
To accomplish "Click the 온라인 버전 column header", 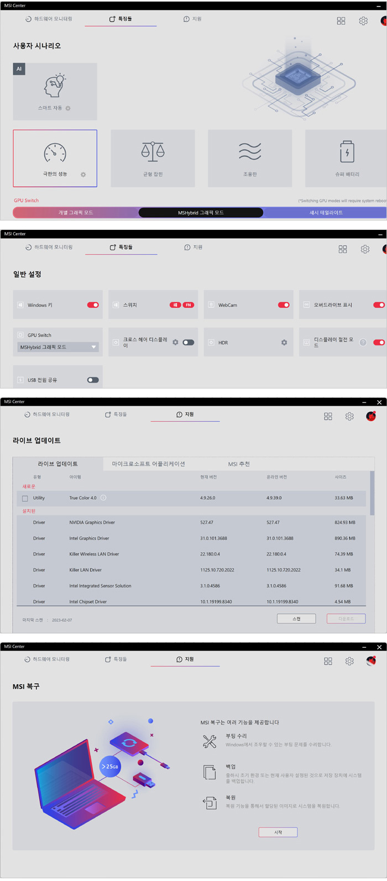I will click(276, 477).
